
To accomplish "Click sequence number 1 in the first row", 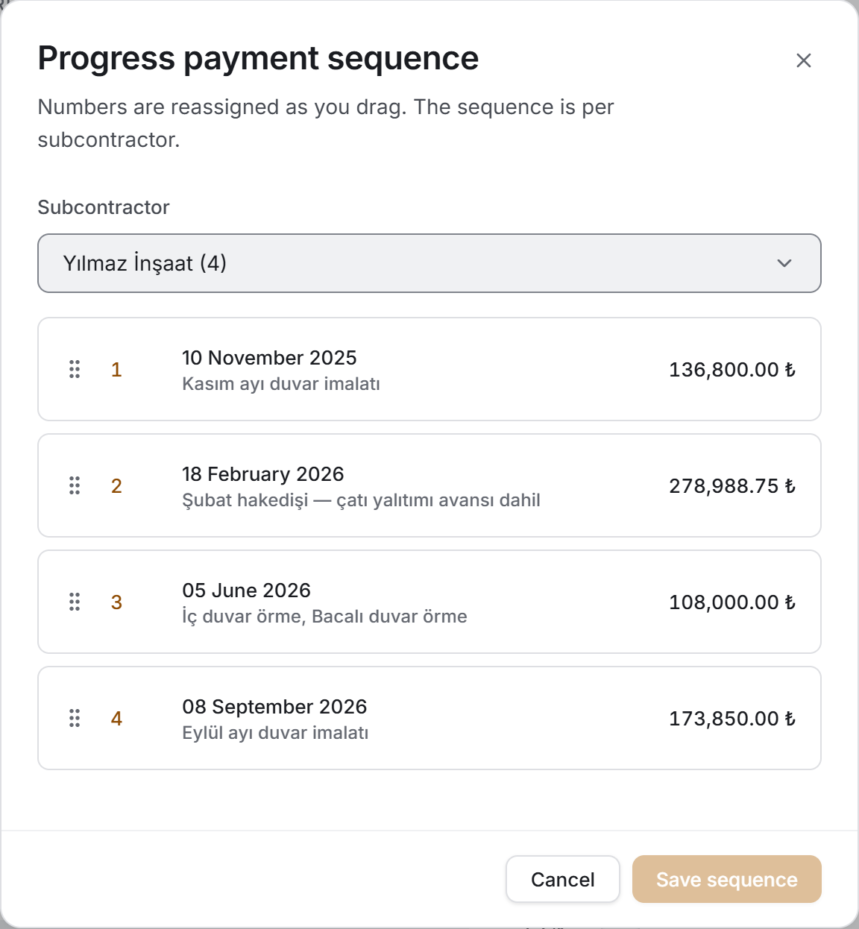I will [x=116, y=370].
